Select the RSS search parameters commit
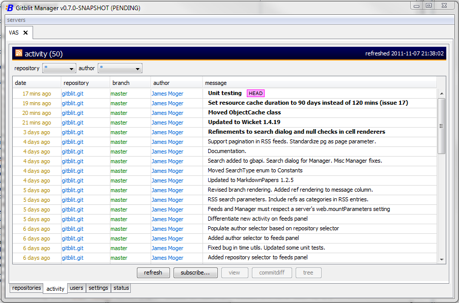Image resolution: width=459 pixels, height=303 pixels. (x=288, y=199)
